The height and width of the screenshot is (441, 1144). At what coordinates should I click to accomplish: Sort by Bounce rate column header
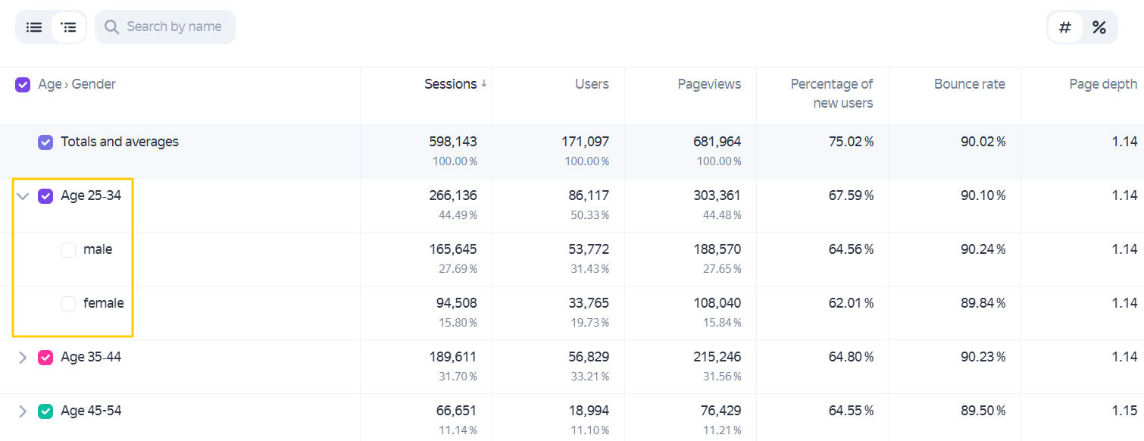pyautogui.click(x=969, y=84)
